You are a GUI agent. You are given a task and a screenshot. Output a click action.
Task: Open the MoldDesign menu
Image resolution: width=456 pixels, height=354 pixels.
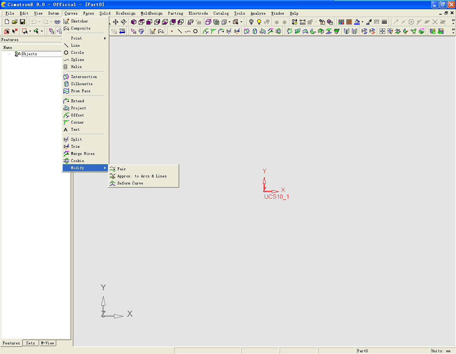(x=151, y=13)
